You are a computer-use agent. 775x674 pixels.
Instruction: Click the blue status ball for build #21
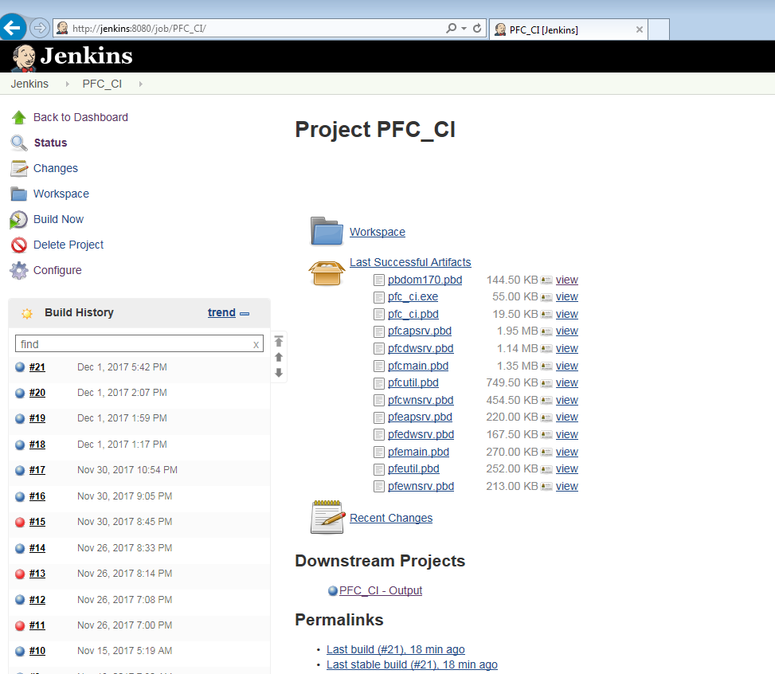[x=20, y=367]
